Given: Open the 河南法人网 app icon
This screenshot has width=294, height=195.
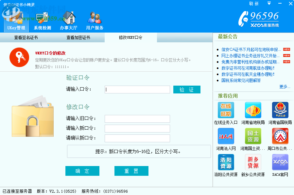Looking at the screenshot, I should pos(226,136).
